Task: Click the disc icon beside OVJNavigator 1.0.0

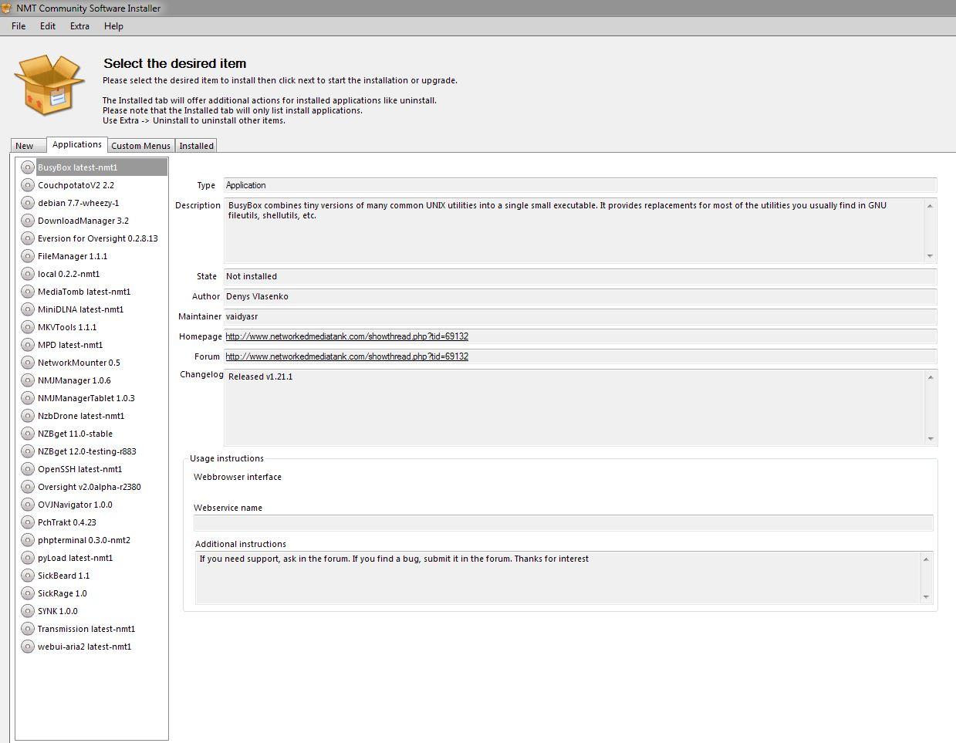Action: click(28, 505)
